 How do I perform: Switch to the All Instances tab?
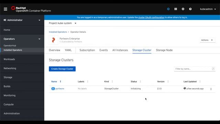tap(120, 50)
